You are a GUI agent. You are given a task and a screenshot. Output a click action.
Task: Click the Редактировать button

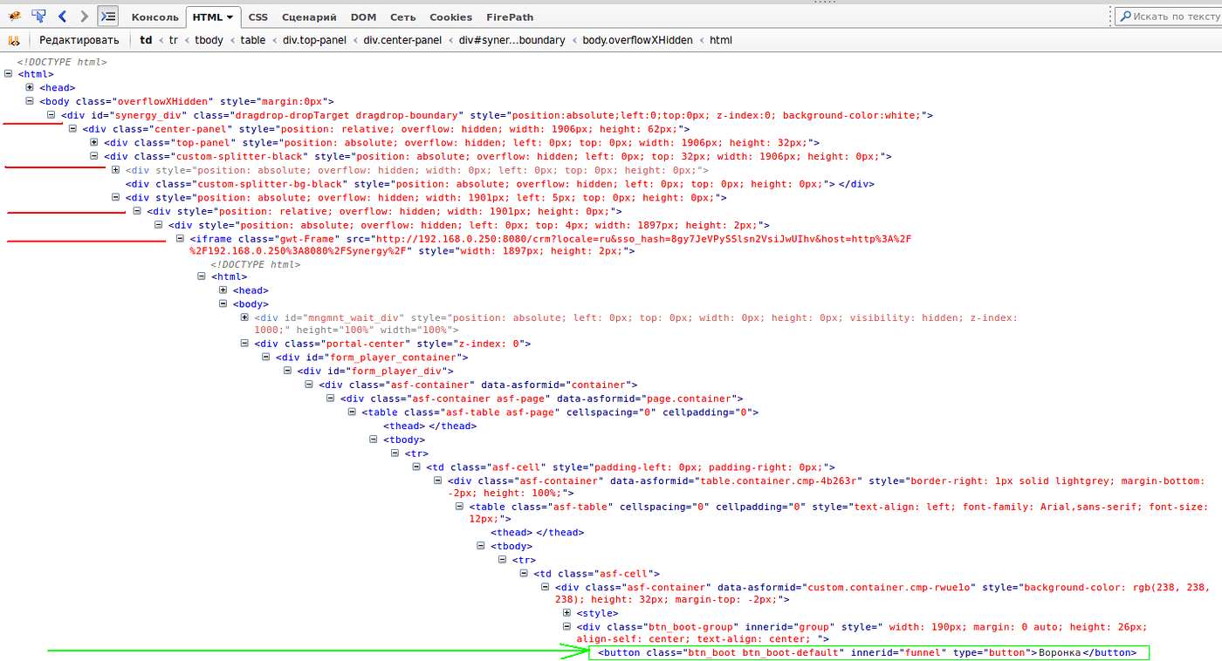(x=79, y=40)
